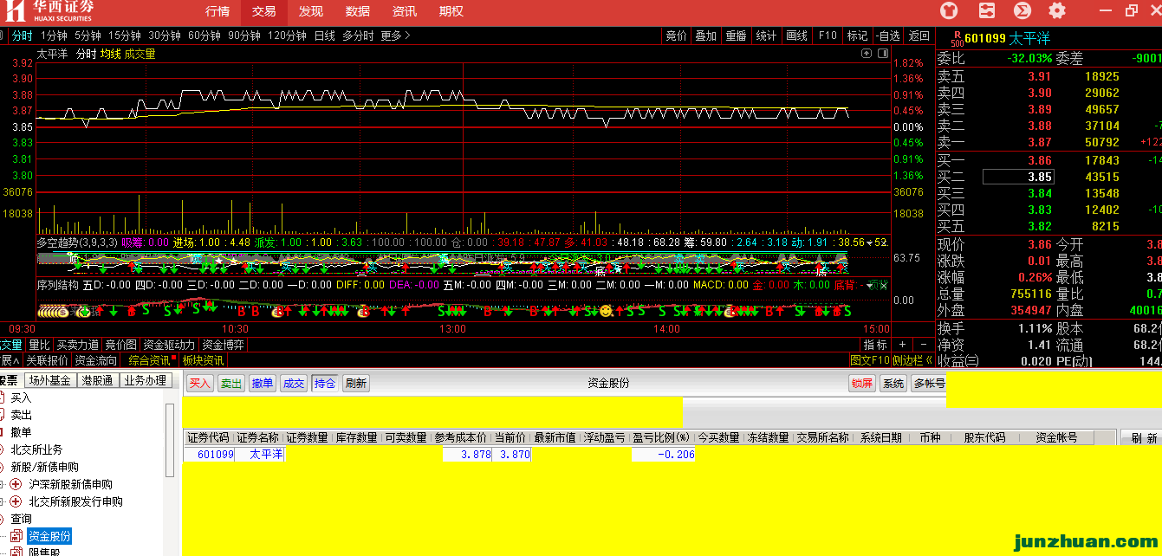The width and height of the screenshot is (1162, 556).
Task: Toggle the 扩展 panel expander
Action: [10, 360]
